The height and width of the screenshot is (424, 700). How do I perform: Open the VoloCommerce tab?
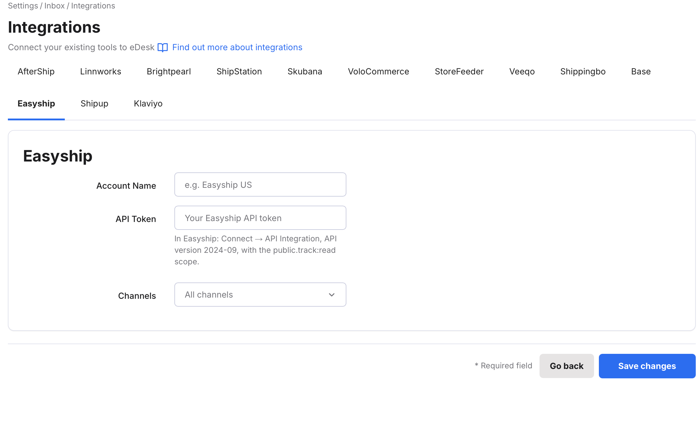point(378,72)
